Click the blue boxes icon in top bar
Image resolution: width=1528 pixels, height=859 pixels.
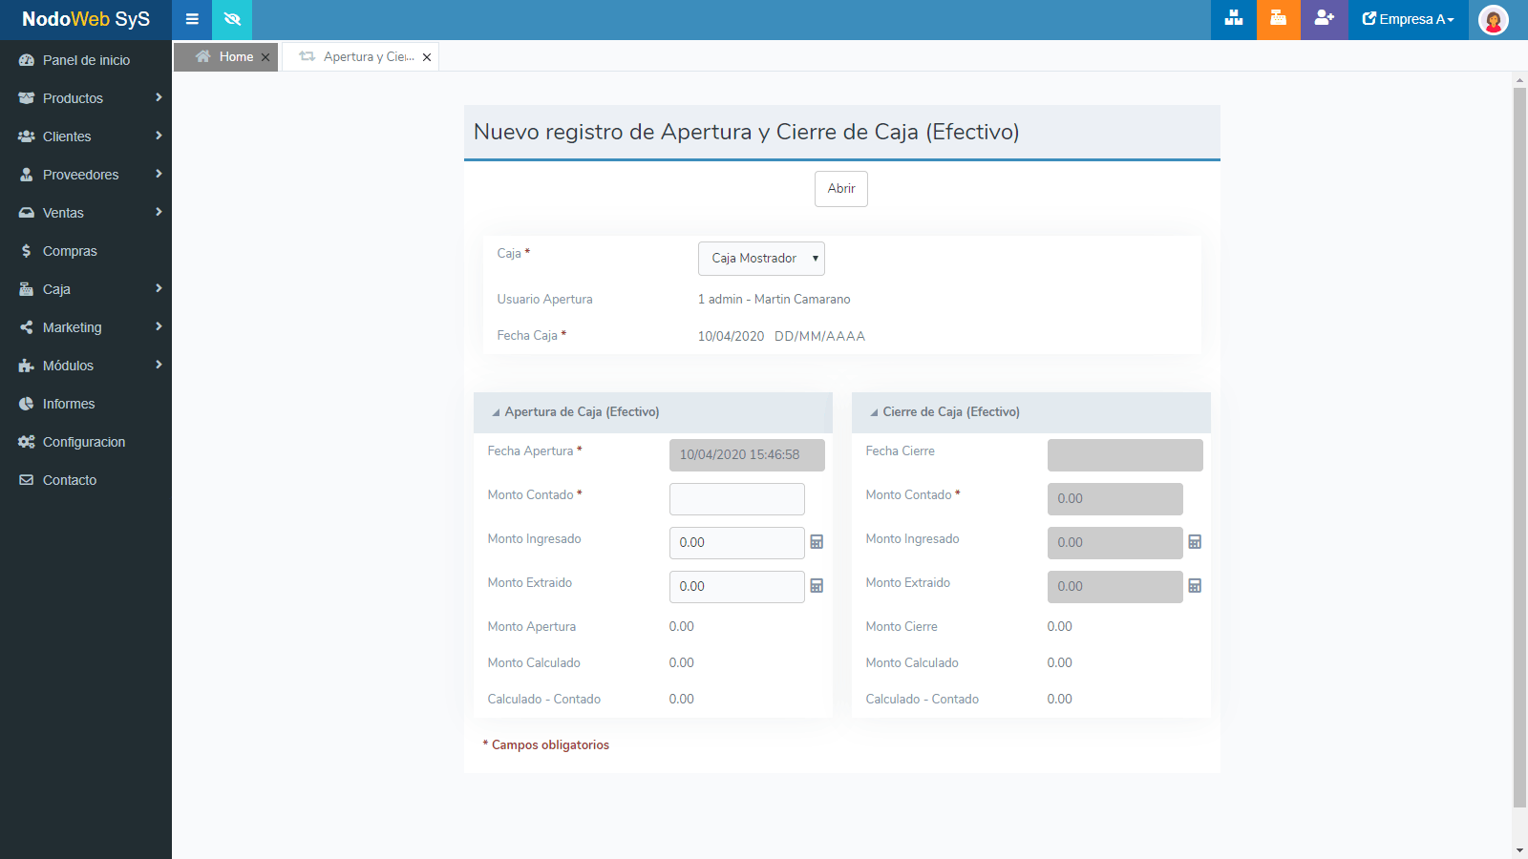pos(1233,19)
